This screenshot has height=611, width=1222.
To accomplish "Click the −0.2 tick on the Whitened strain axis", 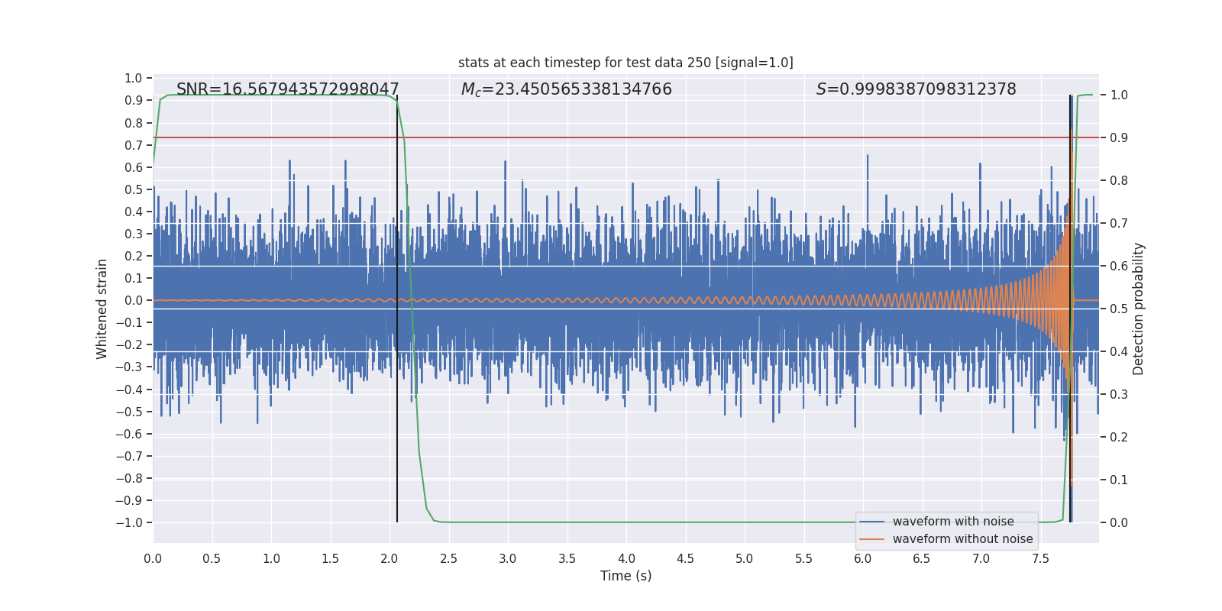I will 129,344.
